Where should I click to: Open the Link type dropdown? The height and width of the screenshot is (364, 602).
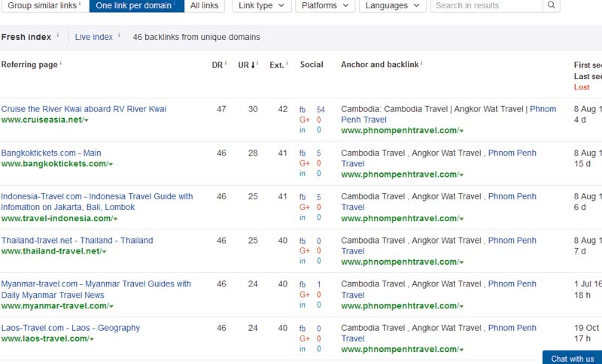[261, 6]
